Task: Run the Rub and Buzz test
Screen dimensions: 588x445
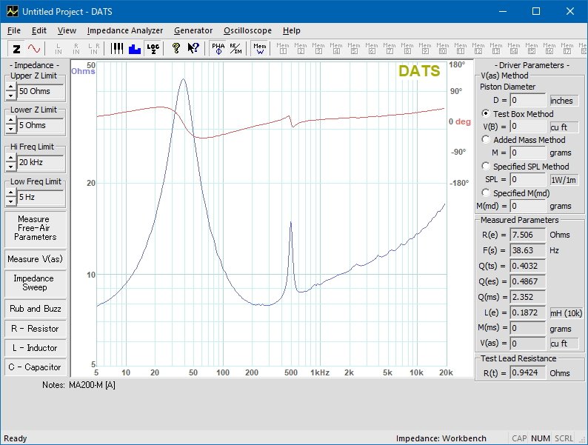Action: point(36,309)
